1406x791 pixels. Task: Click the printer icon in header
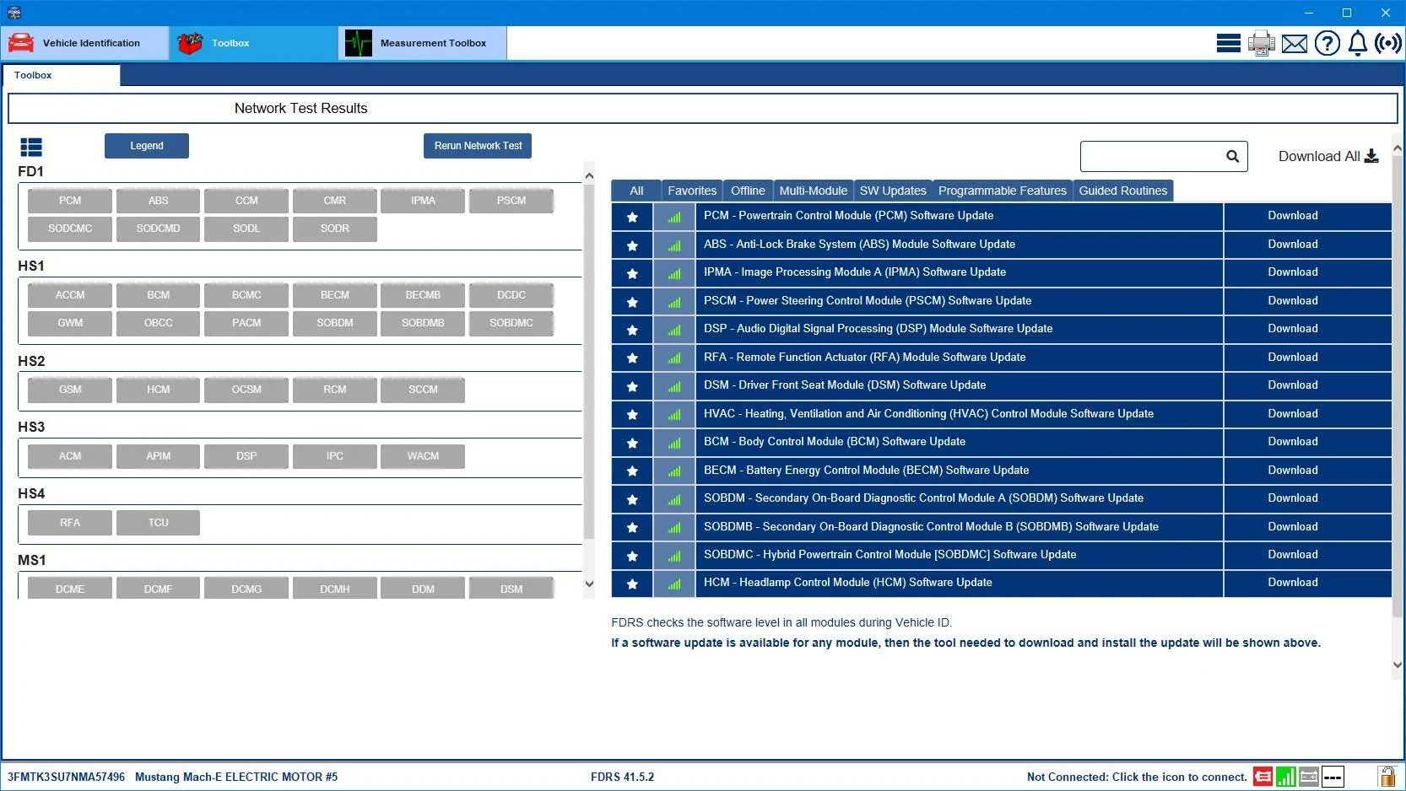click(x=1262, y=43)
